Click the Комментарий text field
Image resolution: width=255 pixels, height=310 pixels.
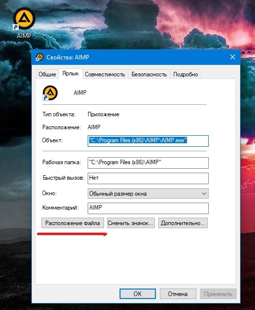pos(148,208)
